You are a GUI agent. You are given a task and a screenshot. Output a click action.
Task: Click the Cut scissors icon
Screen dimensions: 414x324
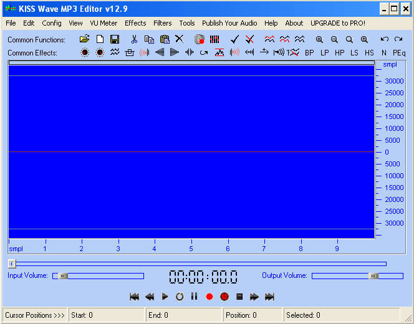pos(134,39)
